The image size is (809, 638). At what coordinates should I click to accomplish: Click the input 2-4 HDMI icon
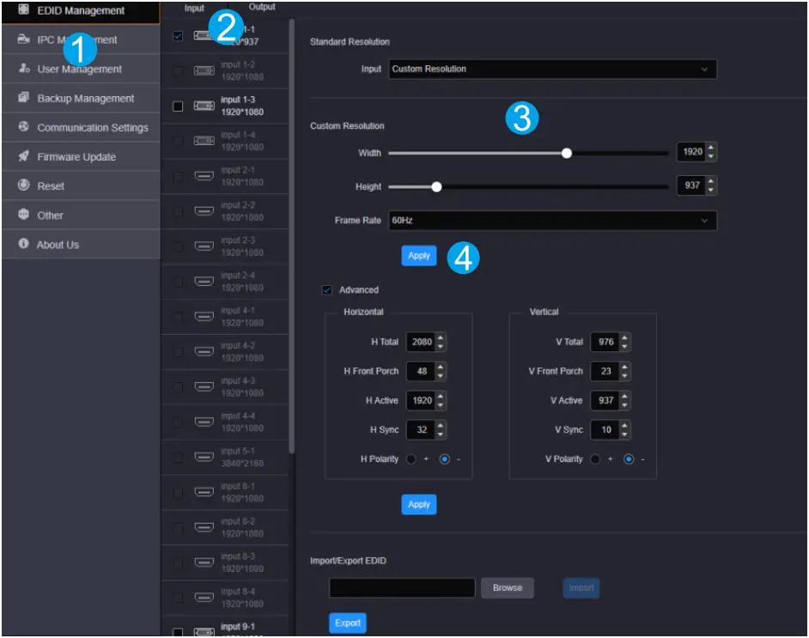click(204, 282)
